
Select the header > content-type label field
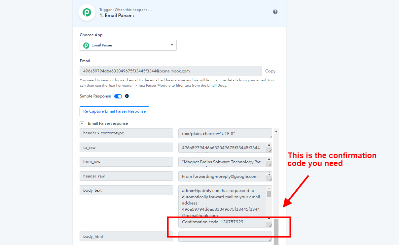coord(126,133)
